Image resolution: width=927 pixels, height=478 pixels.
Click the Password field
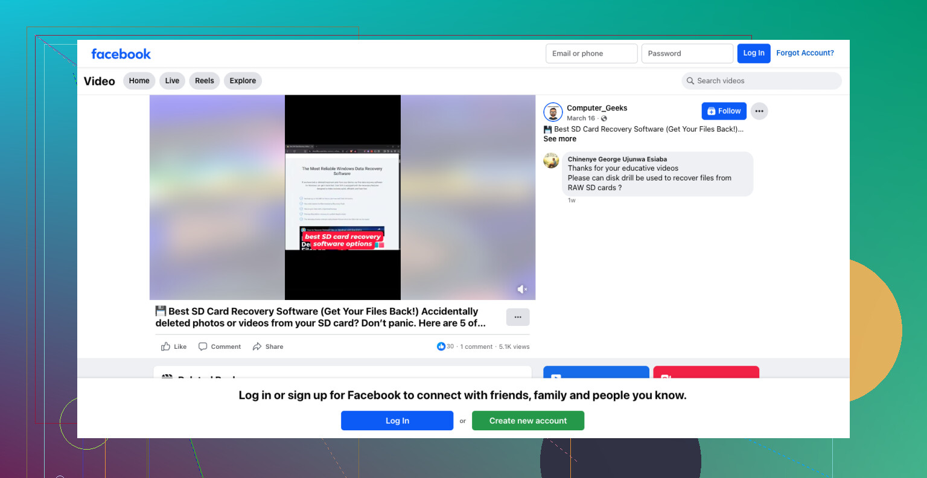[687, 53]
